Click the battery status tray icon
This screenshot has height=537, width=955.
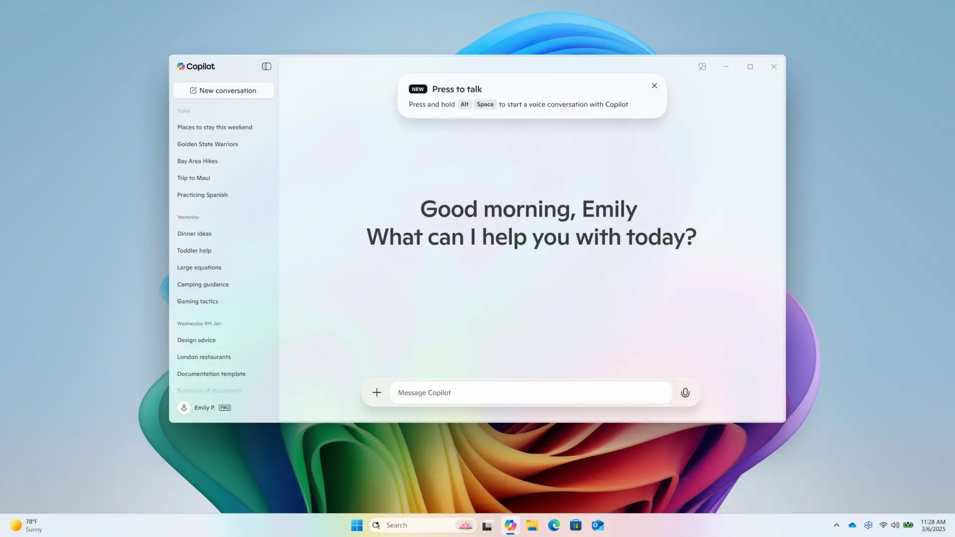pyautogui.click(x=908, y=525)
